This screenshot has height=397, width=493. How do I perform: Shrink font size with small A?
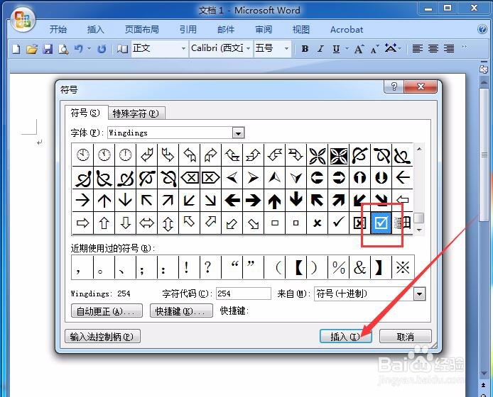[374, 49]
